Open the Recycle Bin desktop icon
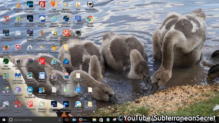The width and height of the screenshot is (219, 123). click(x=6, y=6)
